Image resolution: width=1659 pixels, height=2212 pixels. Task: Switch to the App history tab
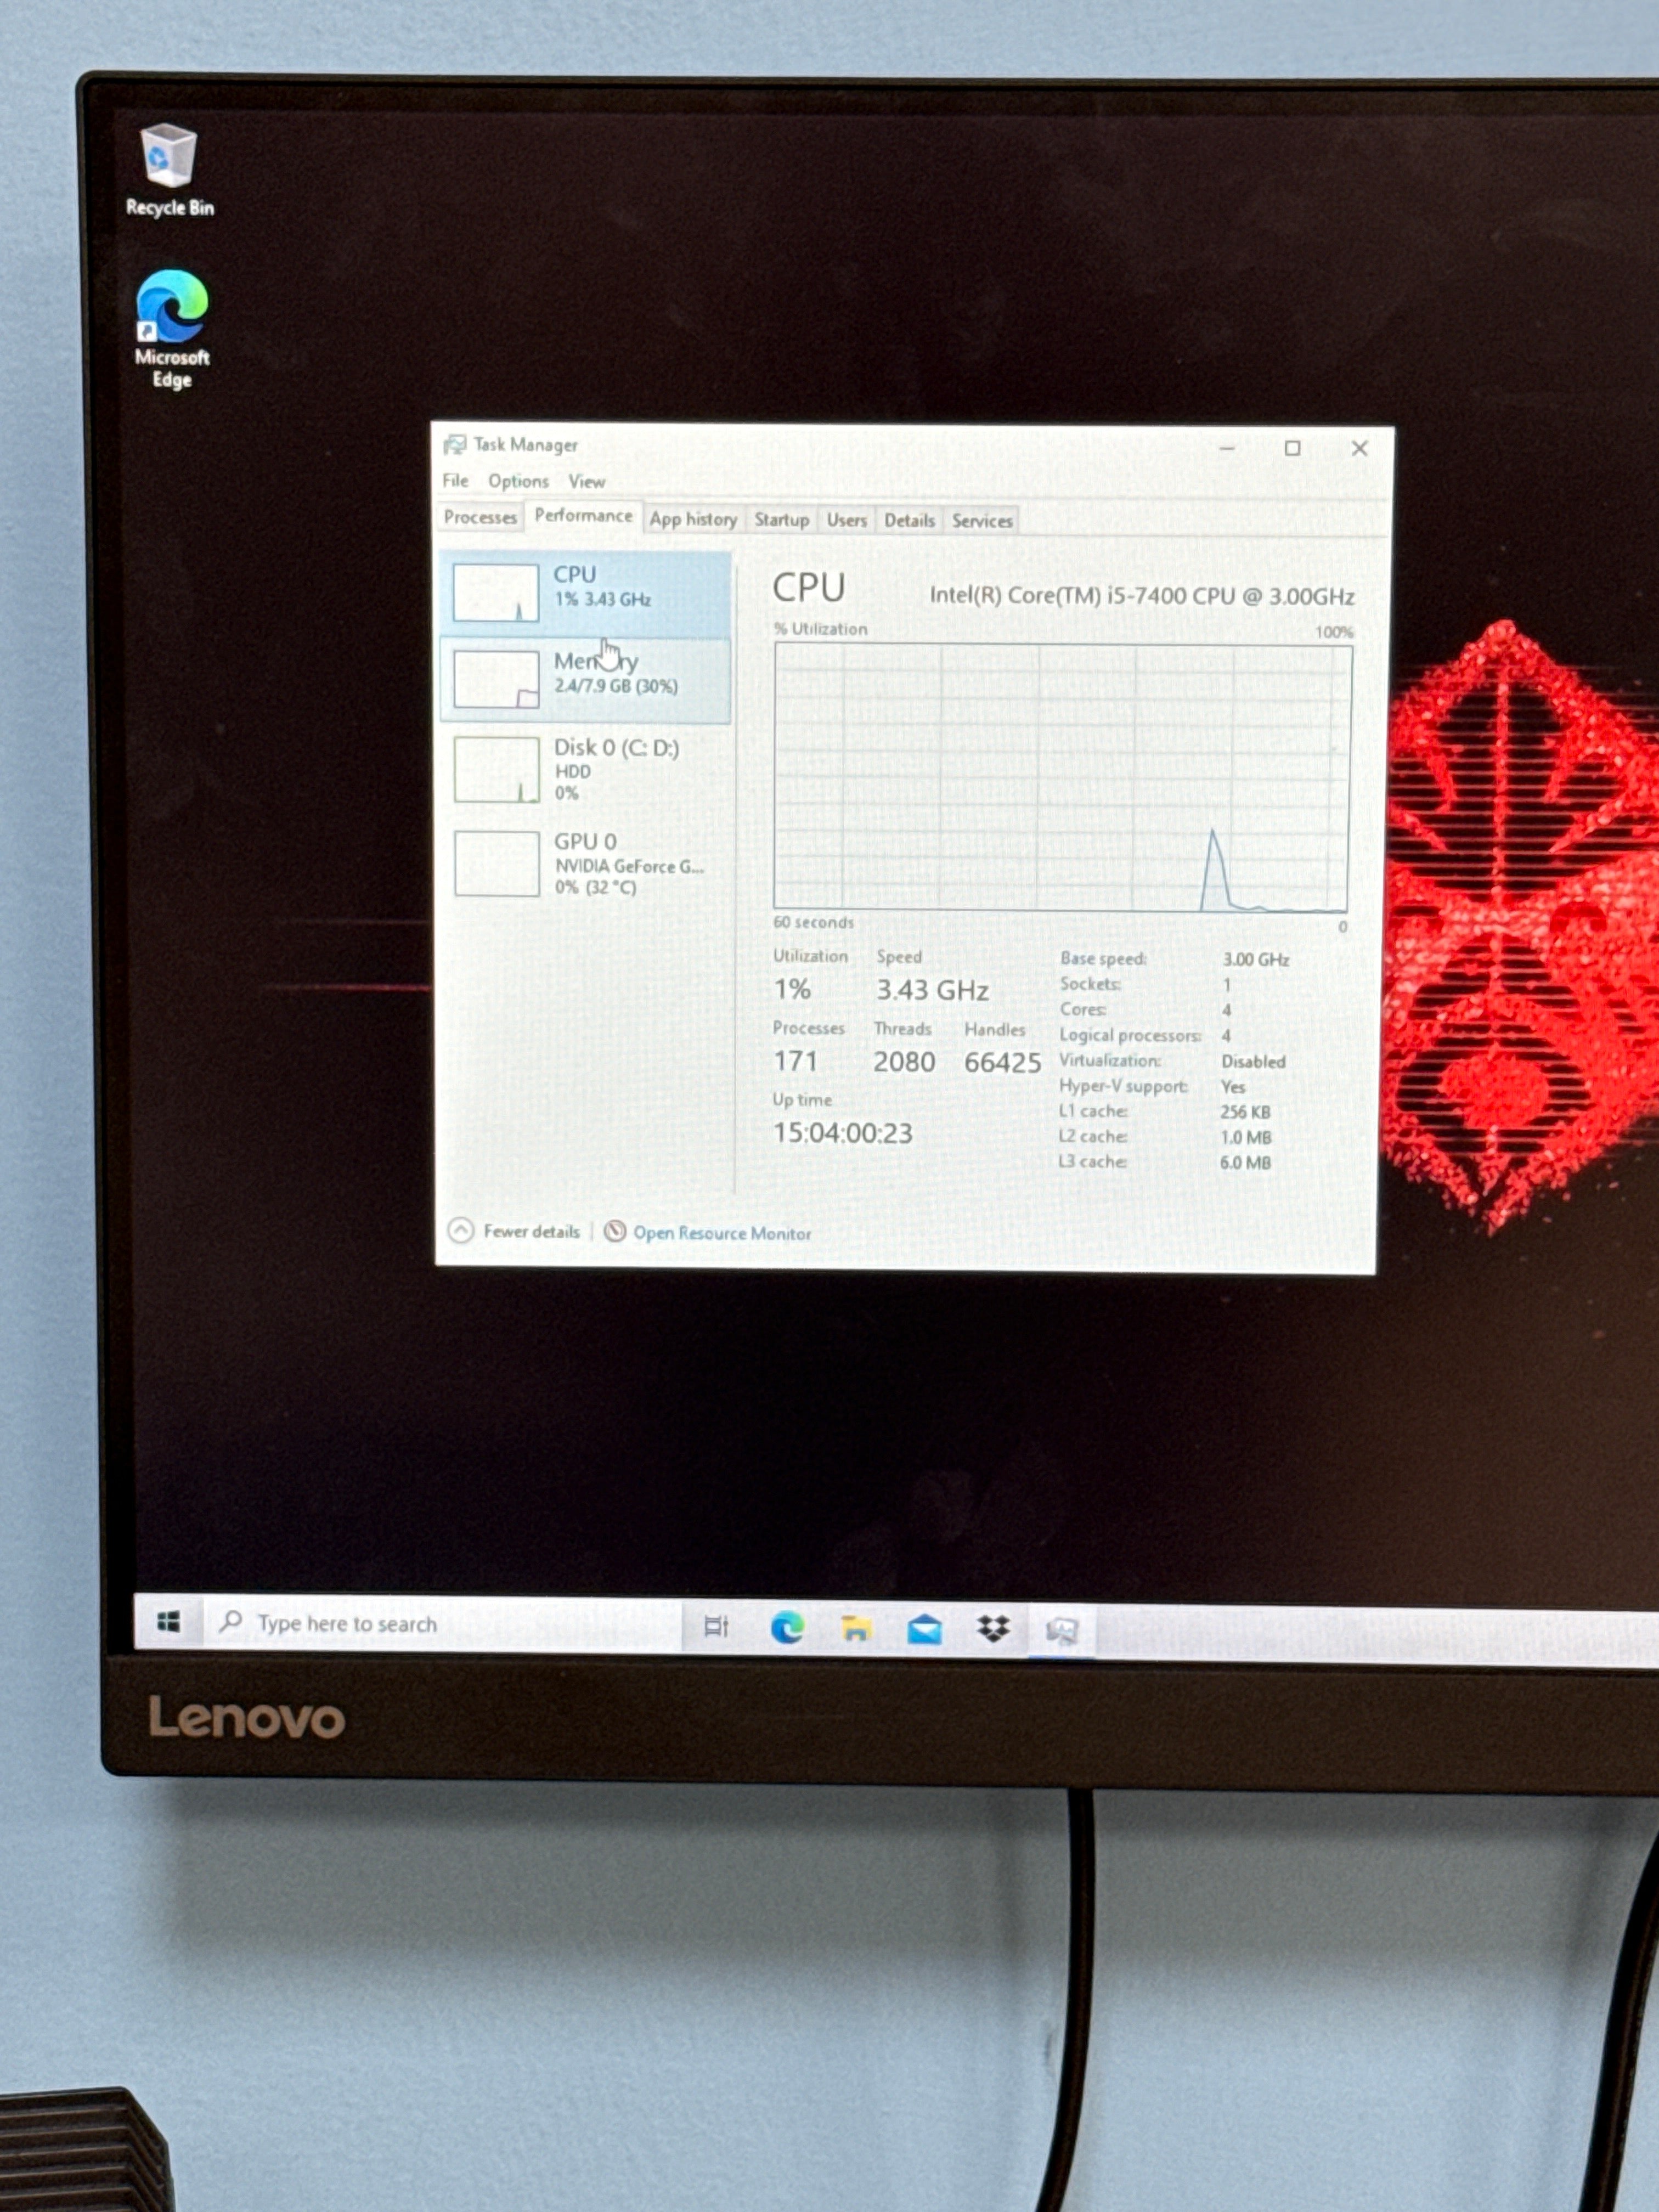coord(693,519)
